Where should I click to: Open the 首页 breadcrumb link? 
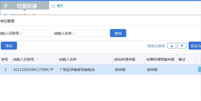coord(60,6)
